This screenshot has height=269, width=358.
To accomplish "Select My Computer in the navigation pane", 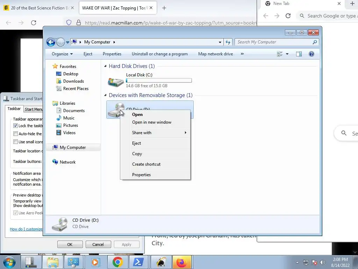I will pos(73,147).
